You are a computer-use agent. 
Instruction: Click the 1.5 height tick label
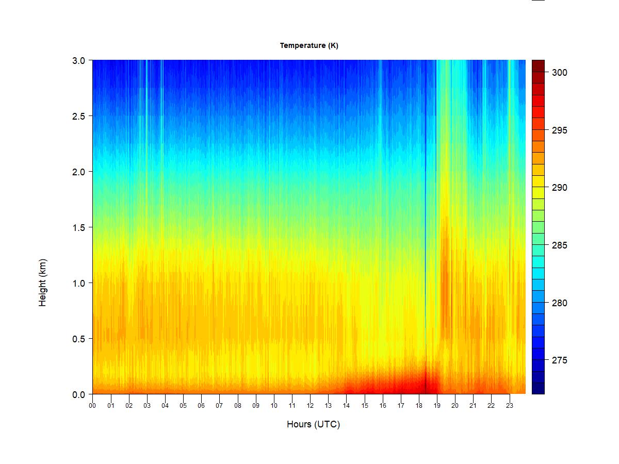click(78, 227)
